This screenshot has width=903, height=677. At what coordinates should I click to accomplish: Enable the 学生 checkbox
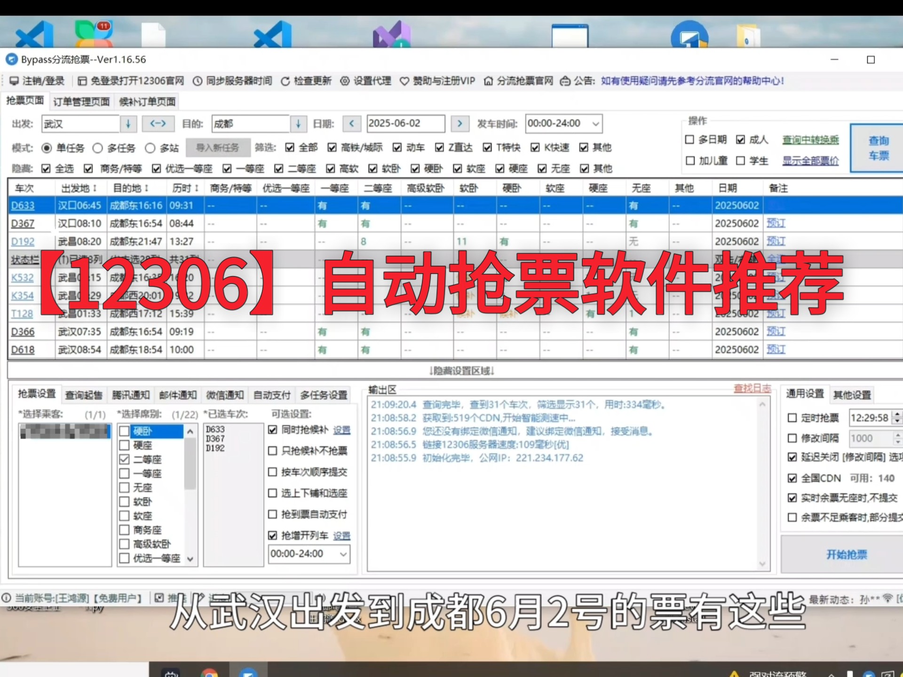click(x=741, y=161)
